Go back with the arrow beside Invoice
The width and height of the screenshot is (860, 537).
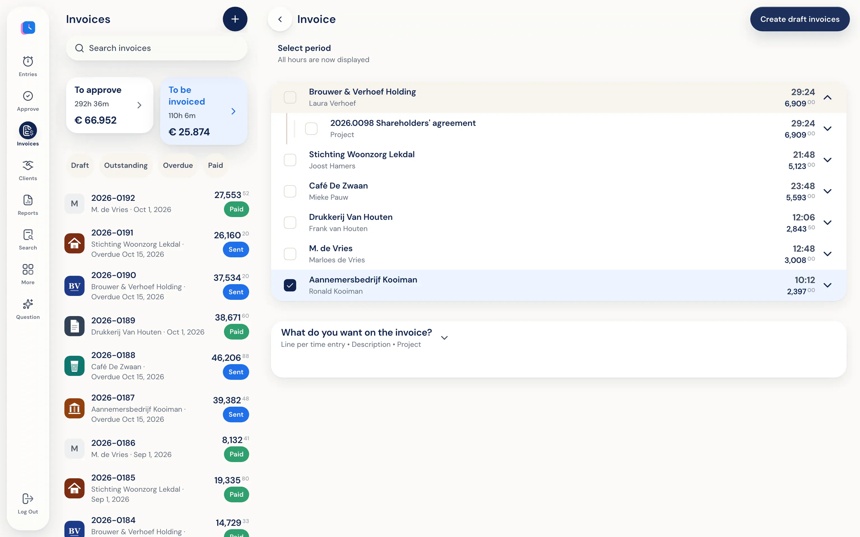pyautogui.click(x=280, y=19)
